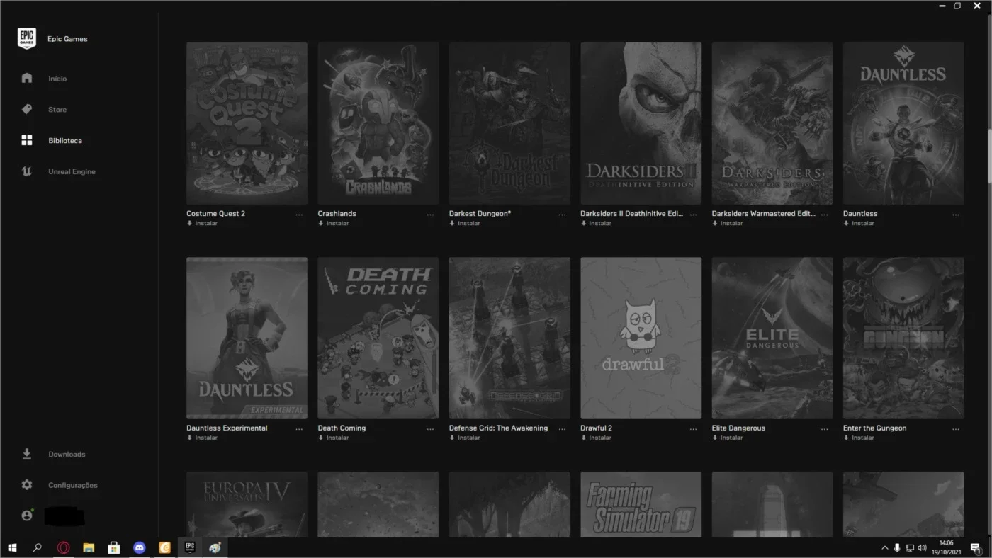Click the Epic Games logo icon
This screenshot has width=992, height=558.
(x=27, y=39)
